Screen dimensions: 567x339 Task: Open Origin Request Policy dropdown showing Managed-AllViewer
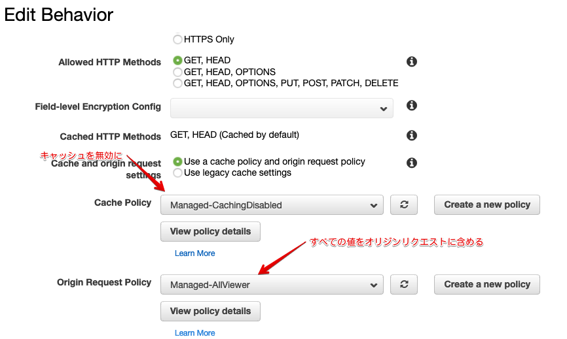(x=272, y=285)
